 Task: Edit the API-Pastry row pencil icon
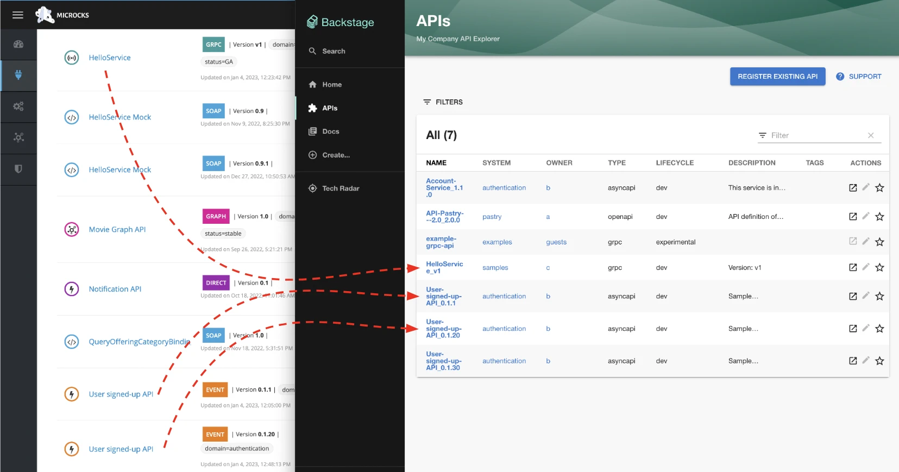tap(866, 216)
